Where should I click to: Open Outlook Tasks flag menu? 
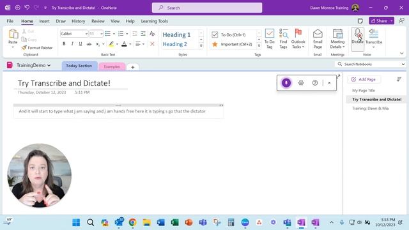pos(298,38)
